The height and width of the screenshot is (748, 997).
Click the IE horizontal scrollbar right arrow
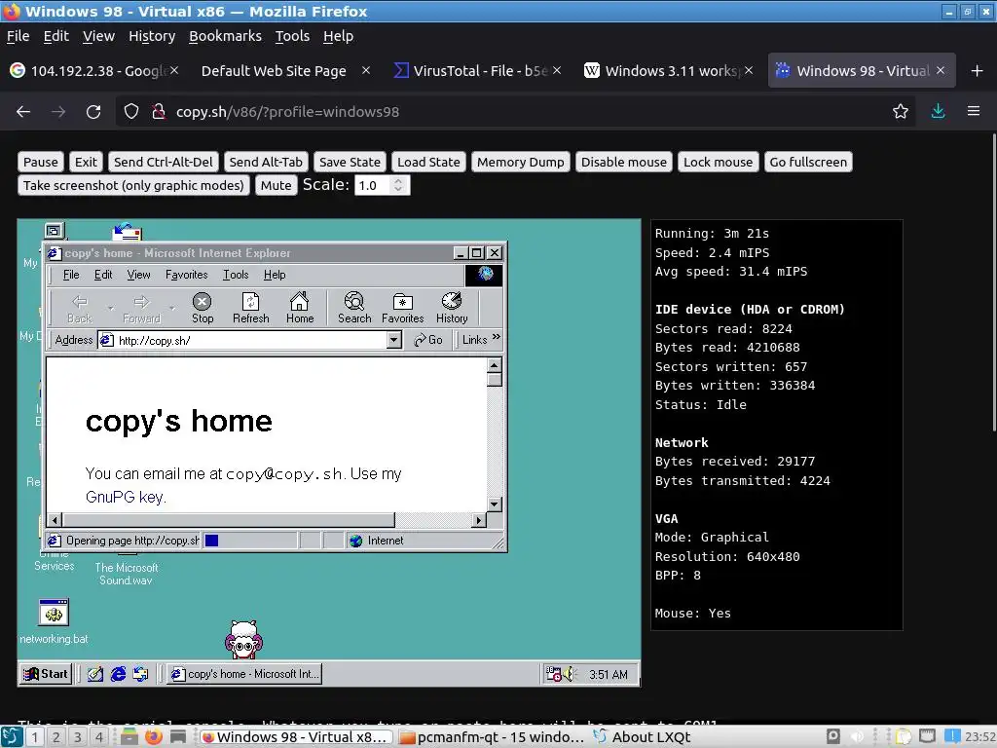[x=479, y=520]
